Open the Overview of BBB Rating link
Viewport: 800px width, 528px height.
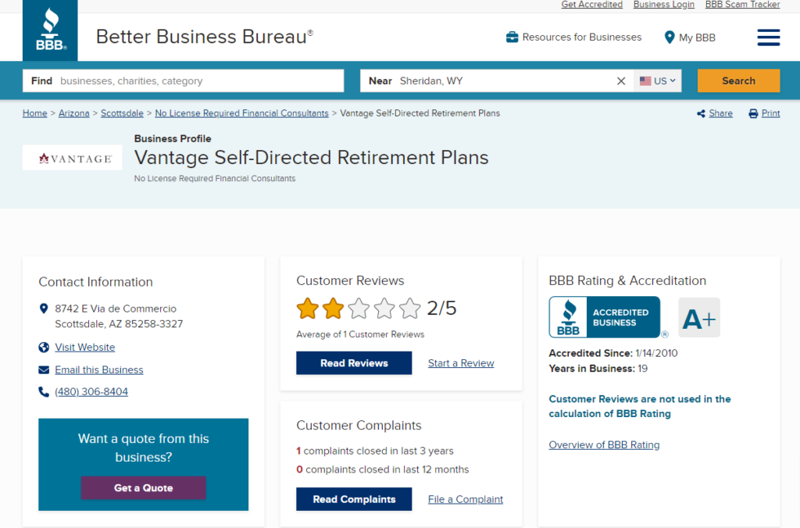pos(604,444)
